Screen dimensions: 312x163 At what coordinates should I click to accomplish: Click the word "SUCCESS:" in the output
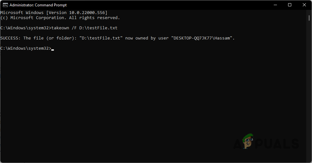pos(11,38)
